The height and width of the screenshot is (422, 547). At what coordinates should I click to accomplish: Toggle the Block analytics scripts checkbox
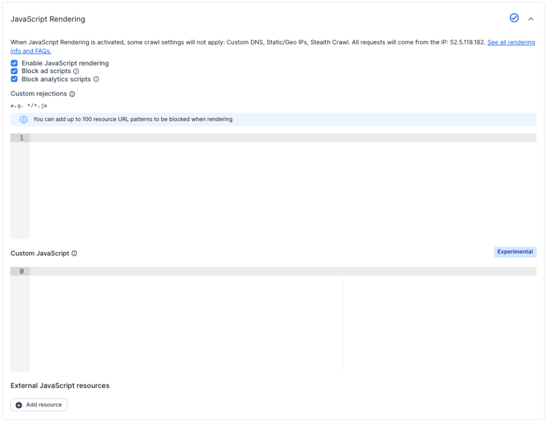[14, 79]
